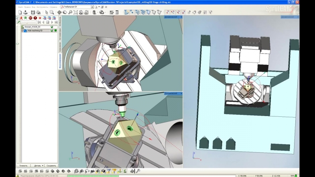Toggle the mesh selection filter
Screen dimensions: 315x177
pos(143,13)
